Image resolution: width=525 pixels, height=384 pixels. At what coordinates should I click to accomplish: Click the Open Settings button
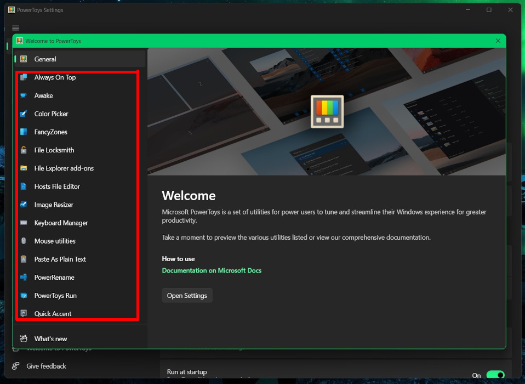[187, 295]
